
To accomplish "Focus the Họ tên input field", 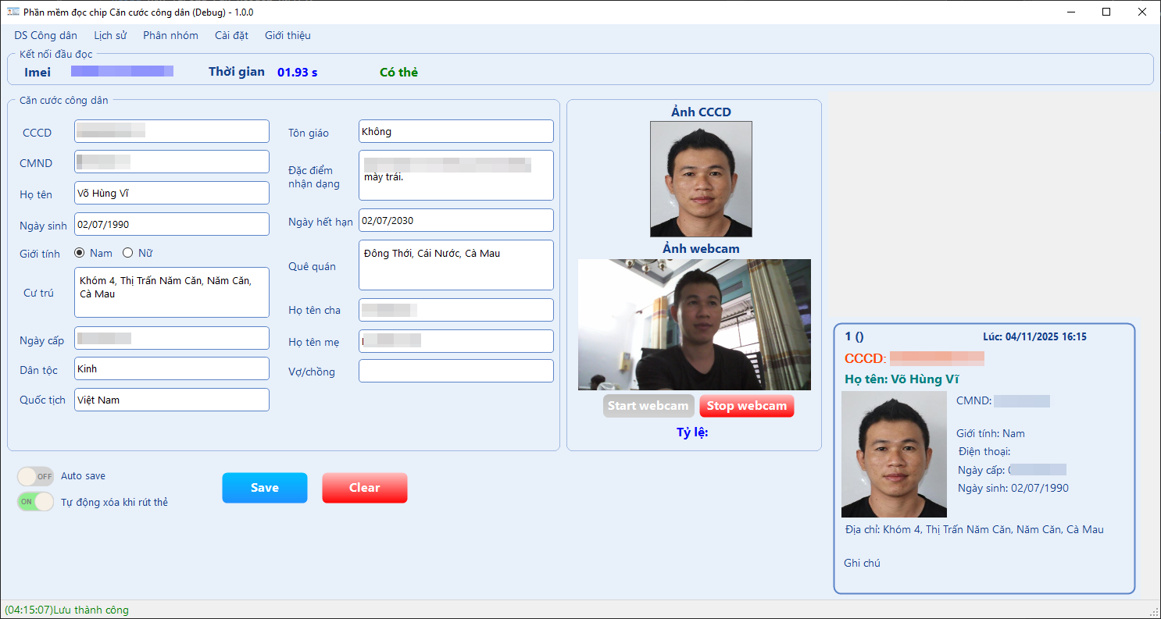I will coord(172,193).
